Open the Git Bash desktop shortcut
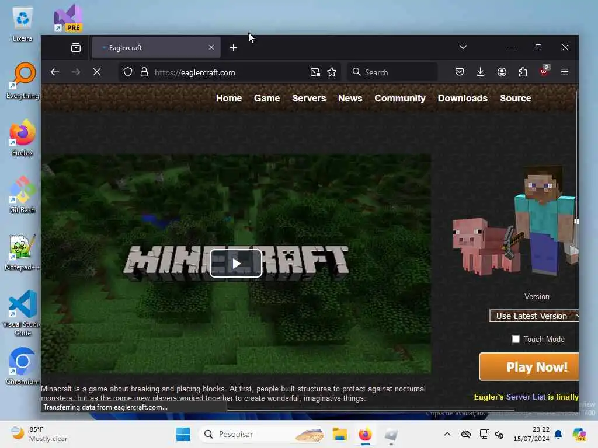 point(22,195)
